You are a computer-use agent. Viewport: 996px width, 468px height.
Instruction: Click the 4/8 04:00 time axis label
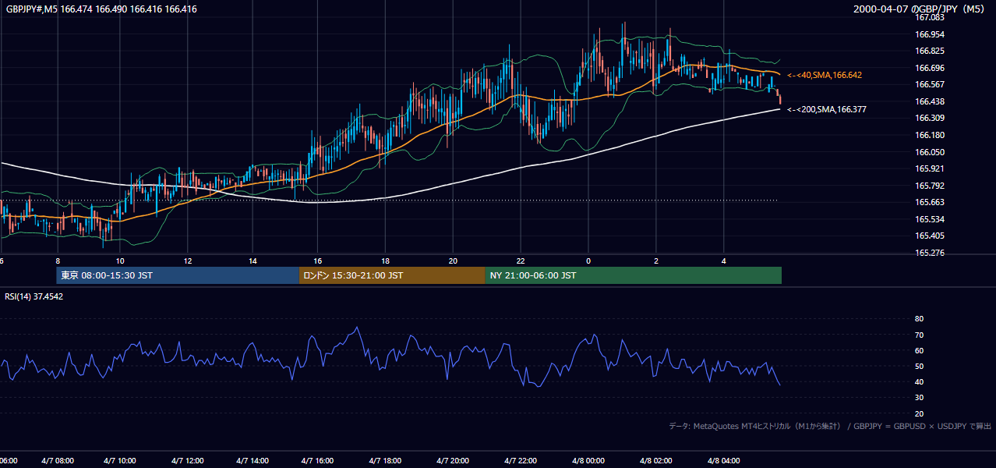[x=724, y=461]
